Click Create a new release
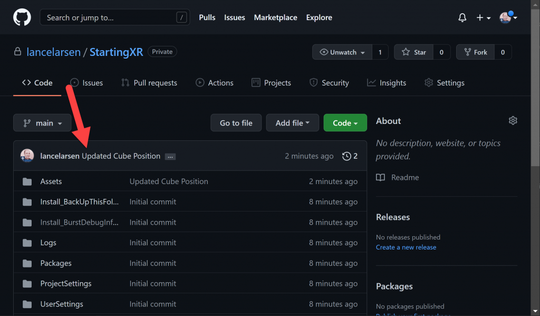The height and width of the screenshot is (316, 540). pyautogui.click(x=406, y=247)
